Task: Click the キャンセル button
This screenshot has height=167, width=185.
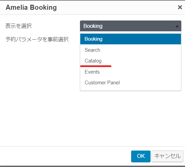Action: point(167,156)
